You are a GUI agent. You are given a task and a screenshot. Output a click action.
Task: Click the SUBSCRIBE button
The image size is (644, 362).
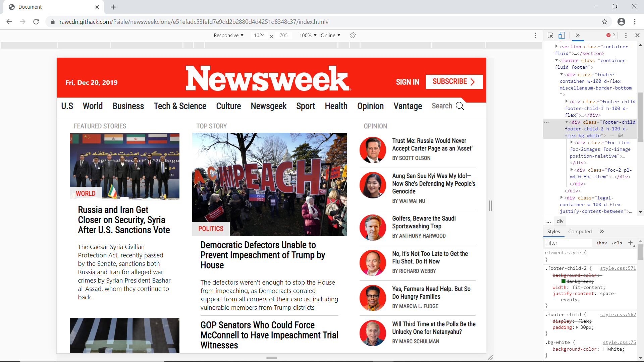[454, 82]
